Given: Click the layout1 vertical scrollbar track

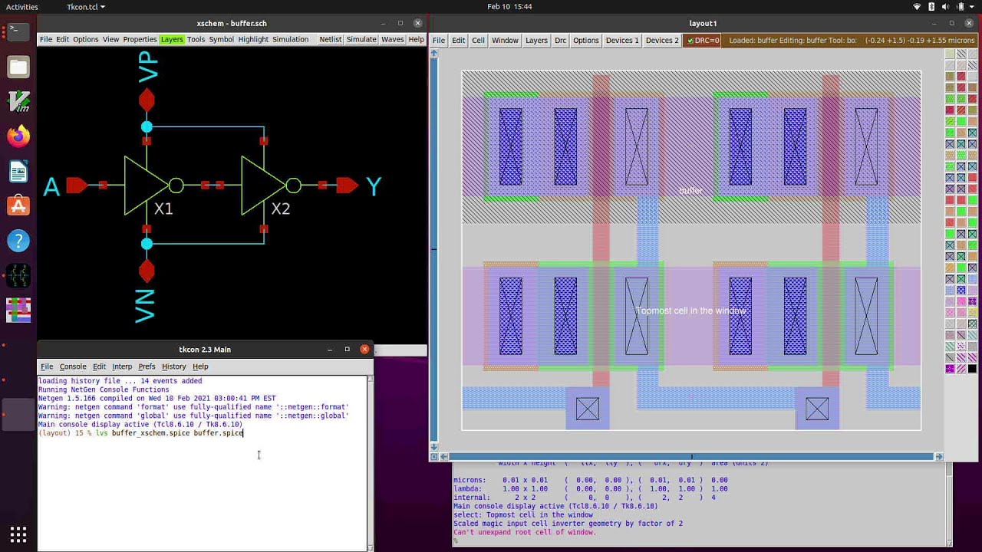Looking at the screenshot, I should (434, 250).
